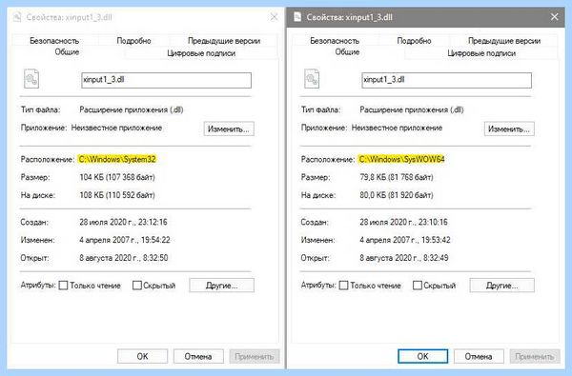The height and width of the screenshot is (376, 572).
Task: Click the title bar icon of the right properties window
Action: click(297, 17)
